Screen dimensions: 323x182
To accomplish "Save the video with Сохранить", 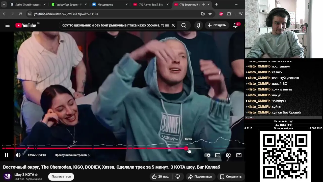I will coord(231,176).
